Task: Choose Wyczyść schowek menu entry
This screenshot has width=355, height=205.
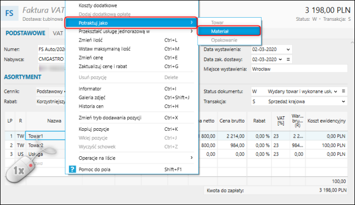Action: click(132, 147)
